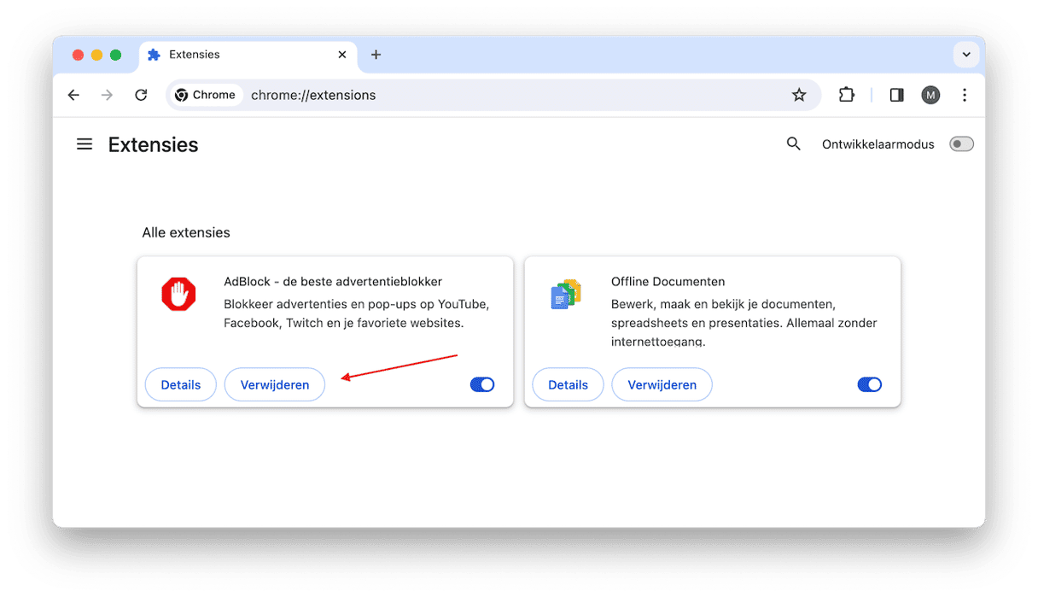Click the back navigation arrow
This screenshot has width=1038, height=597.
click(73, 95)
